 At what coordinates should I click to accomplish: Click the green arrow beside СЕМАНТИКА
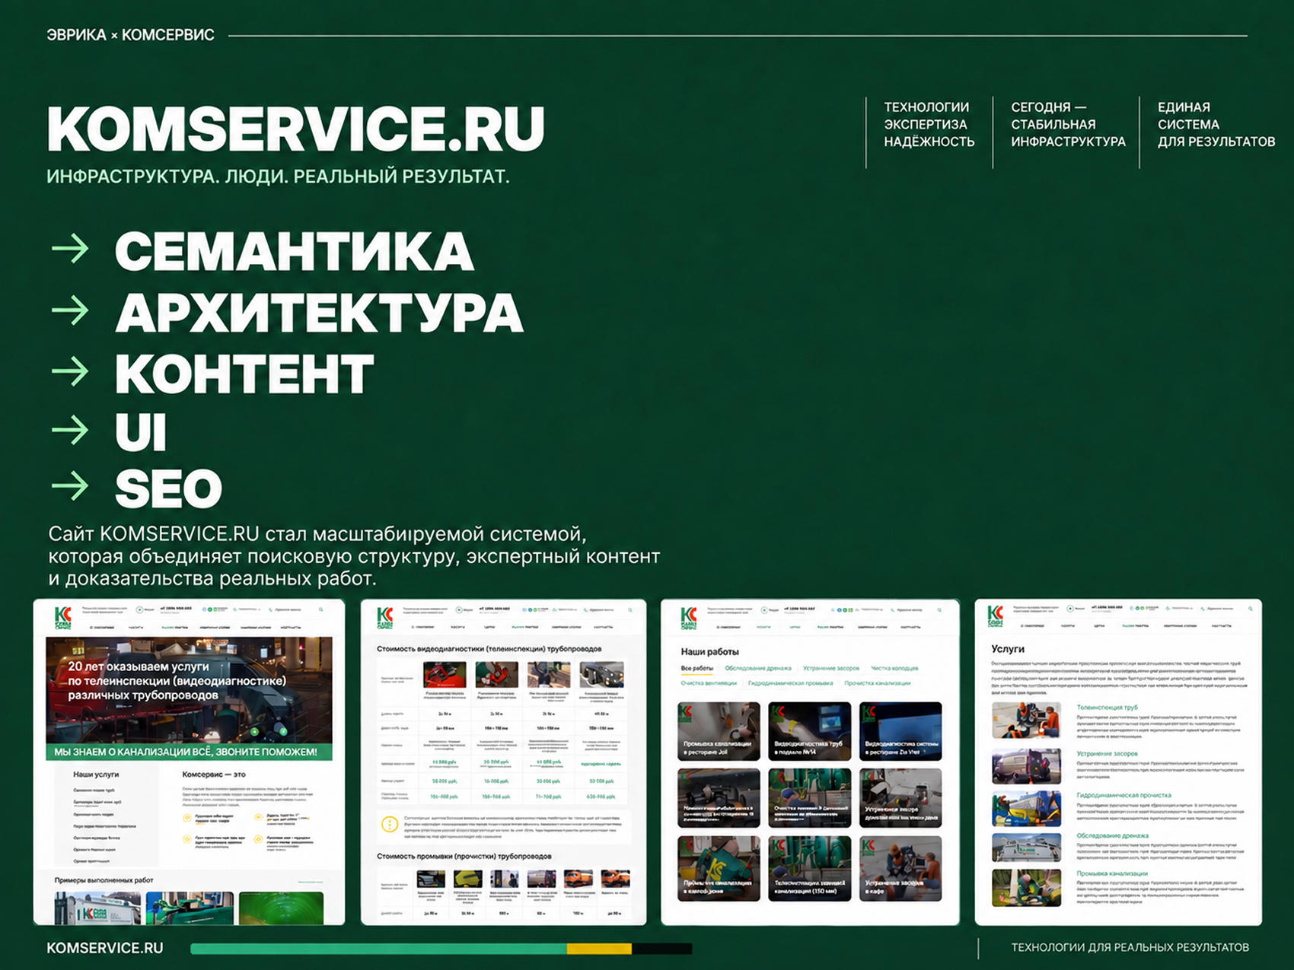point(70,249)
